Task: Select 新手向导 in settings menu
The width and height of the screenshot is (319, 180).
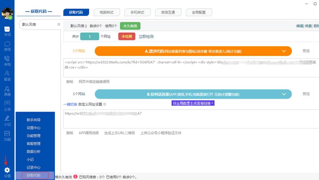Action: point(34,120)
